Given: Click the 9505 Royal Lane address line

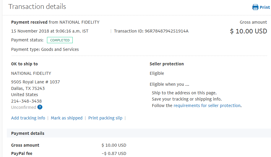Looking at the screenshot, I should pos(35,82).
